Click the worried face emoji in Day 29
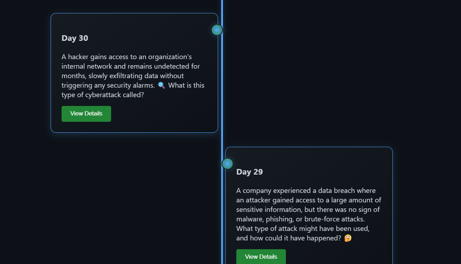Screen dimensions: 461x264 [x=348, y=238]
